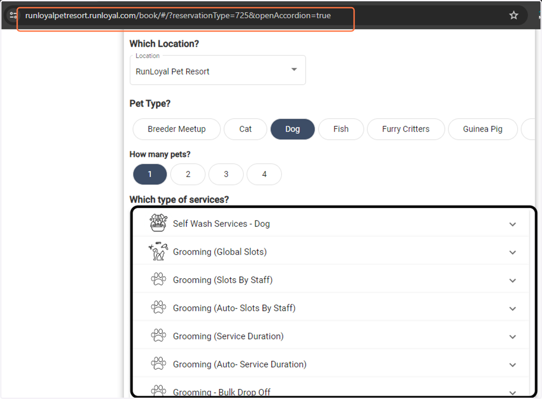
Task: Click the paw icon for Grooming (Service Duration)
Action: pos(159,336)
